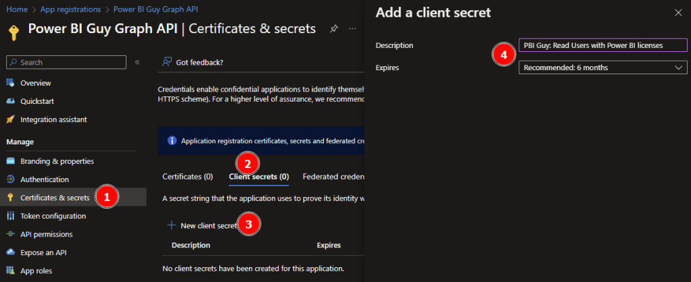
Task: Click the Description text field
Action: [x=602, y=45]
